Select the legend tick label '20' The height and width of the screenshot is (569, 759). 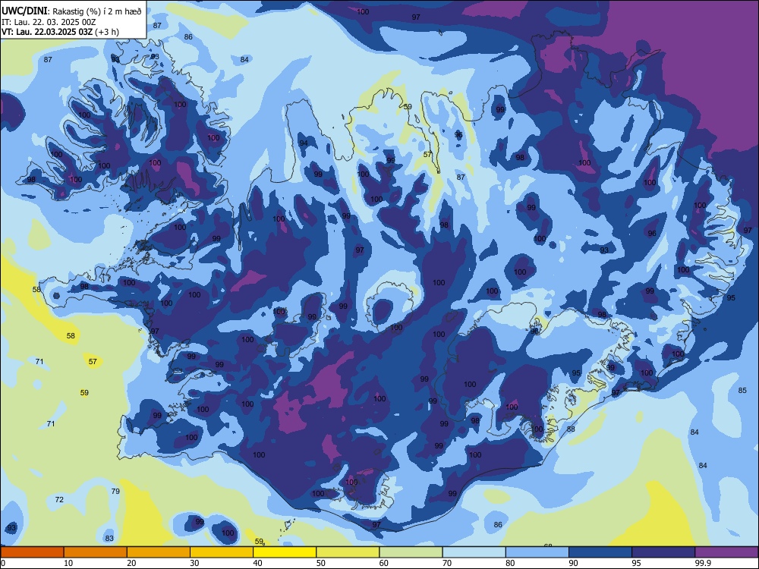[x=131, y=563]
